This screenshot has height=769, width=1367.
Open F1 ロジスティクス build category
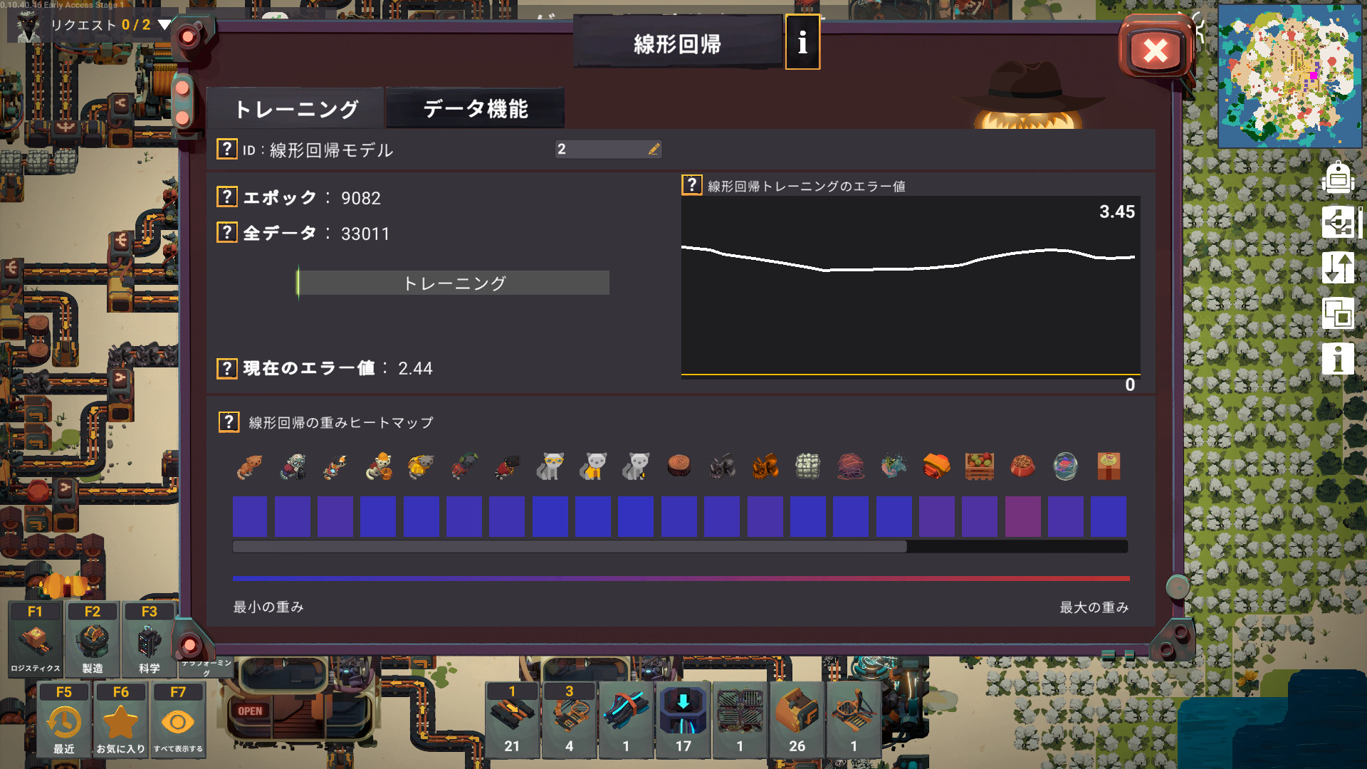click(x=35, y=639)
